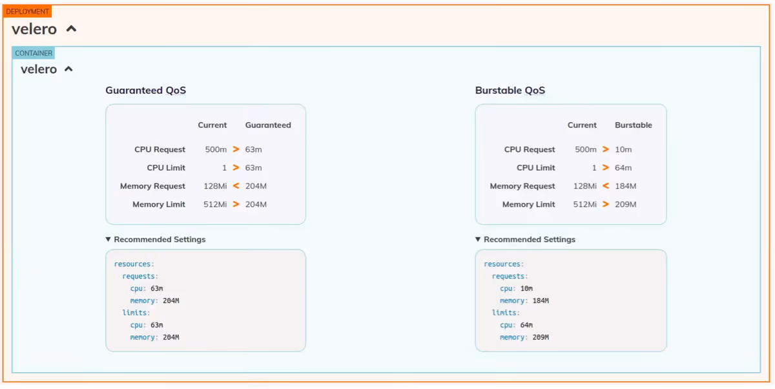Viewport: 775px width, 389px height.
Task: Click the Guaranteed QoS heading
Action: (146, 90)
